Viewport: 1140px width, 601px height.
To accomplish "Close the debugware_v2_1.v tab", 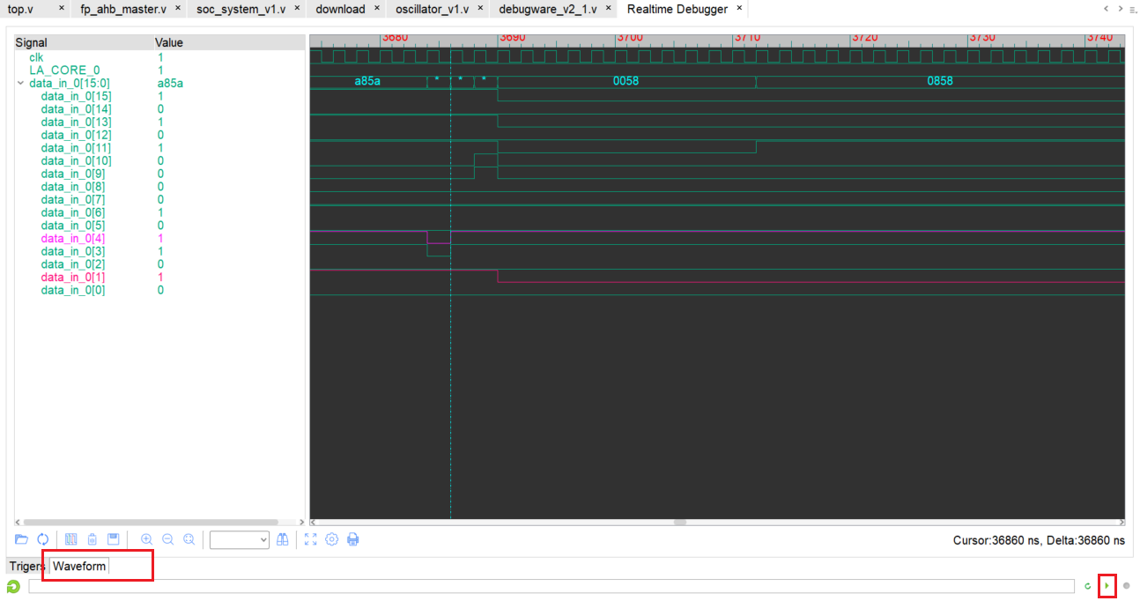I will coord(607,8).
